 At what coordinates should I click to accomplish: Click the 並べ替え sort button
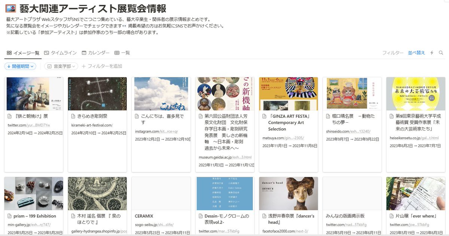[x=416, y=53]
